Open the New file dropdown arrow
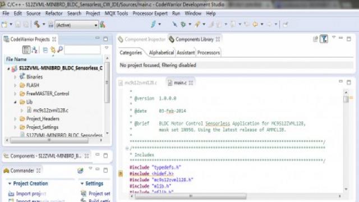The width and height of the screenshot is (359, 202). coord(11,25)
